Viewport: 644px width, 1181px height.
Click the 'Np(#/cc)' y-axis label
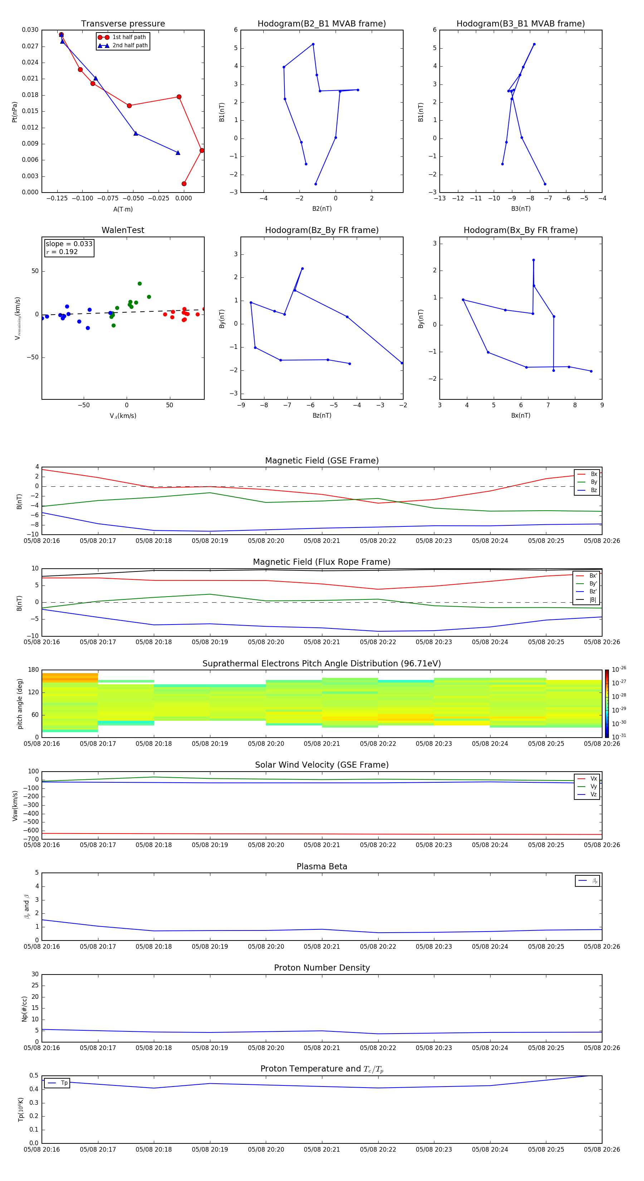pos(25,1009)
